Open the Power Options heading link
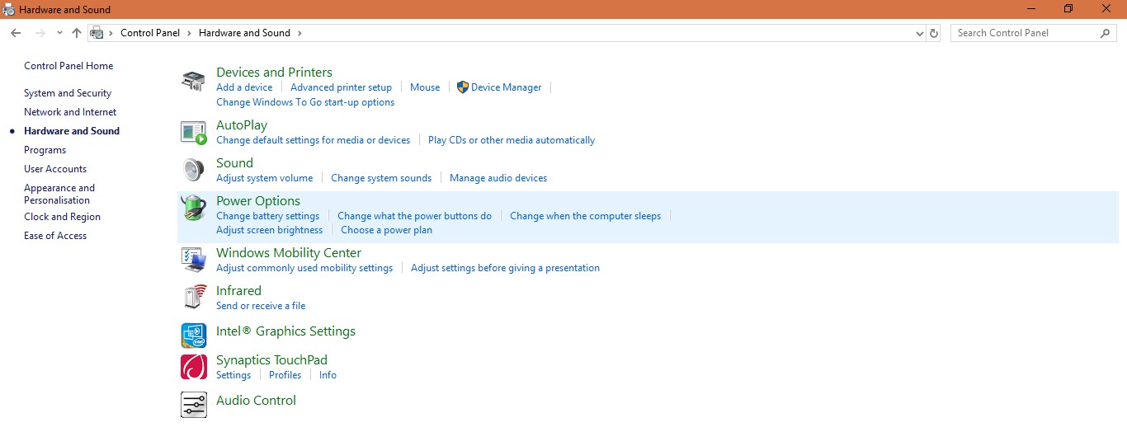 coord(258,201)
